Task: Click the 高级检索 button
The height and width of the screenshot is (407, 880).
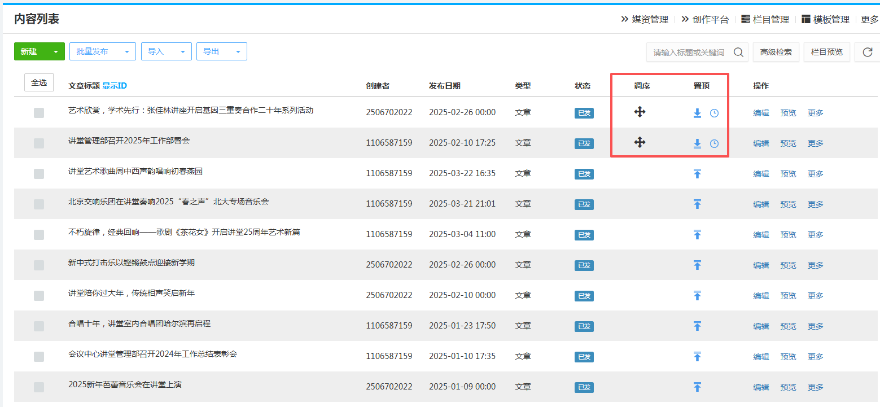Action: [776, 52]
